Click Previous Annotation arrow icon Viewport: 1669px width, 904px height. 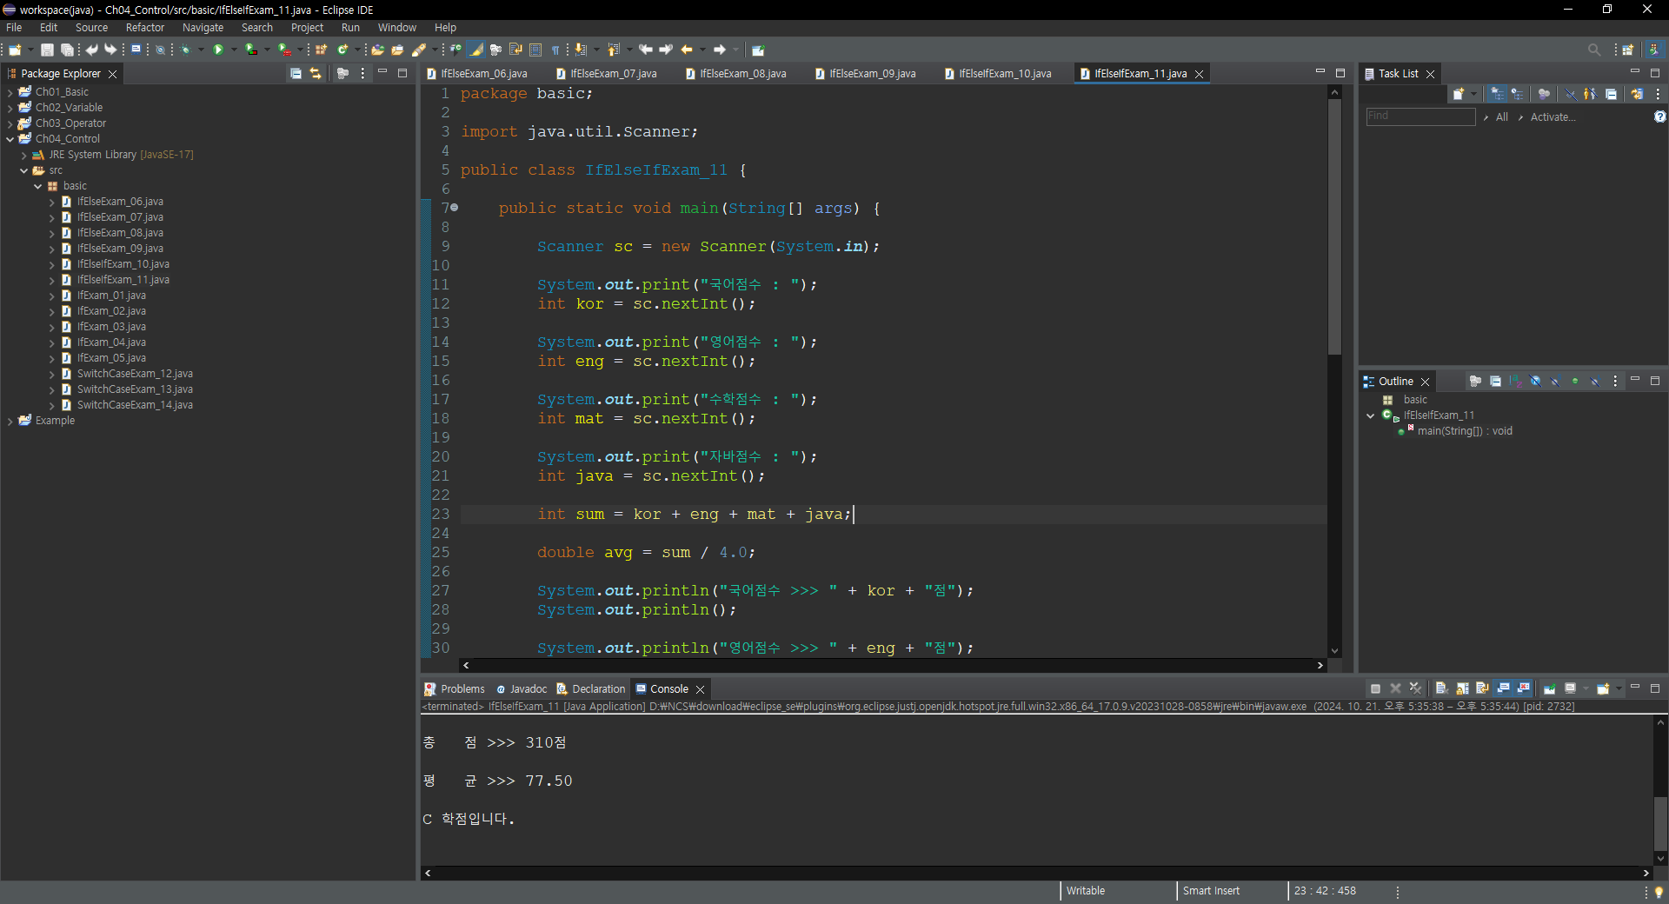[x=613, y=50]
